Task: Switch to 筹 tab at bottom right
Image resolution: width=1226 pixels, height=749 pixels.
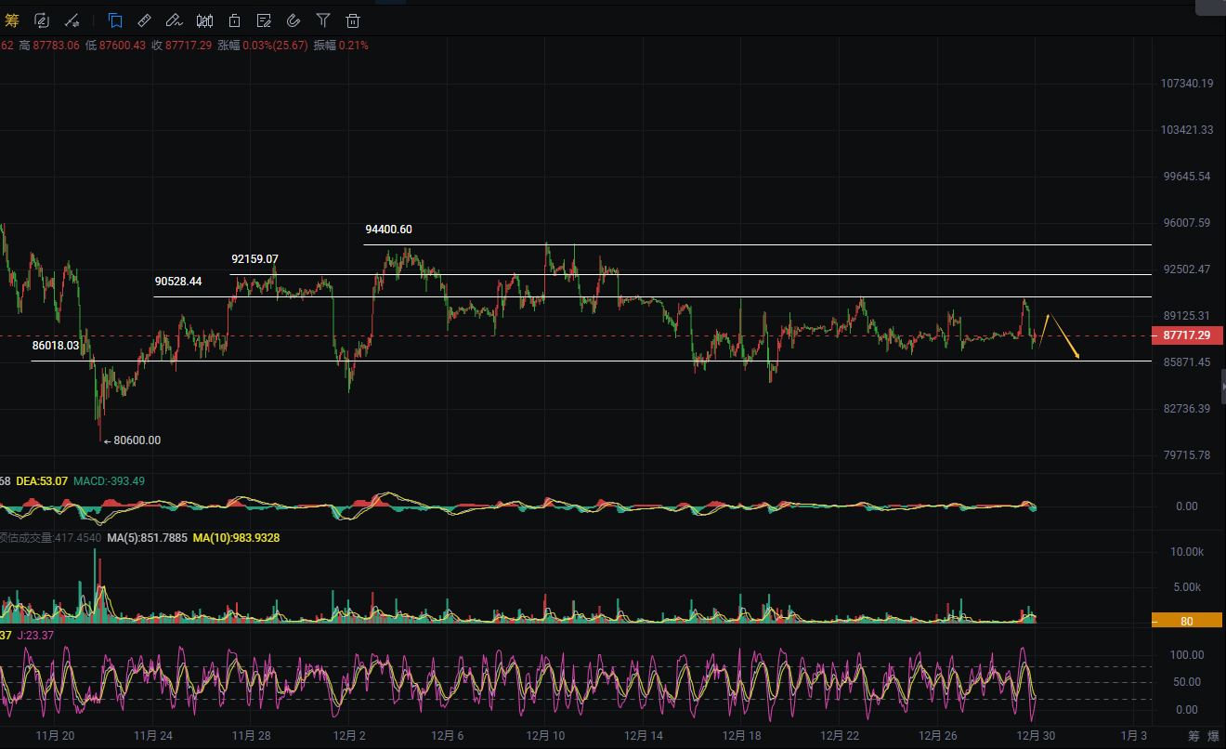Action: 1194,737
